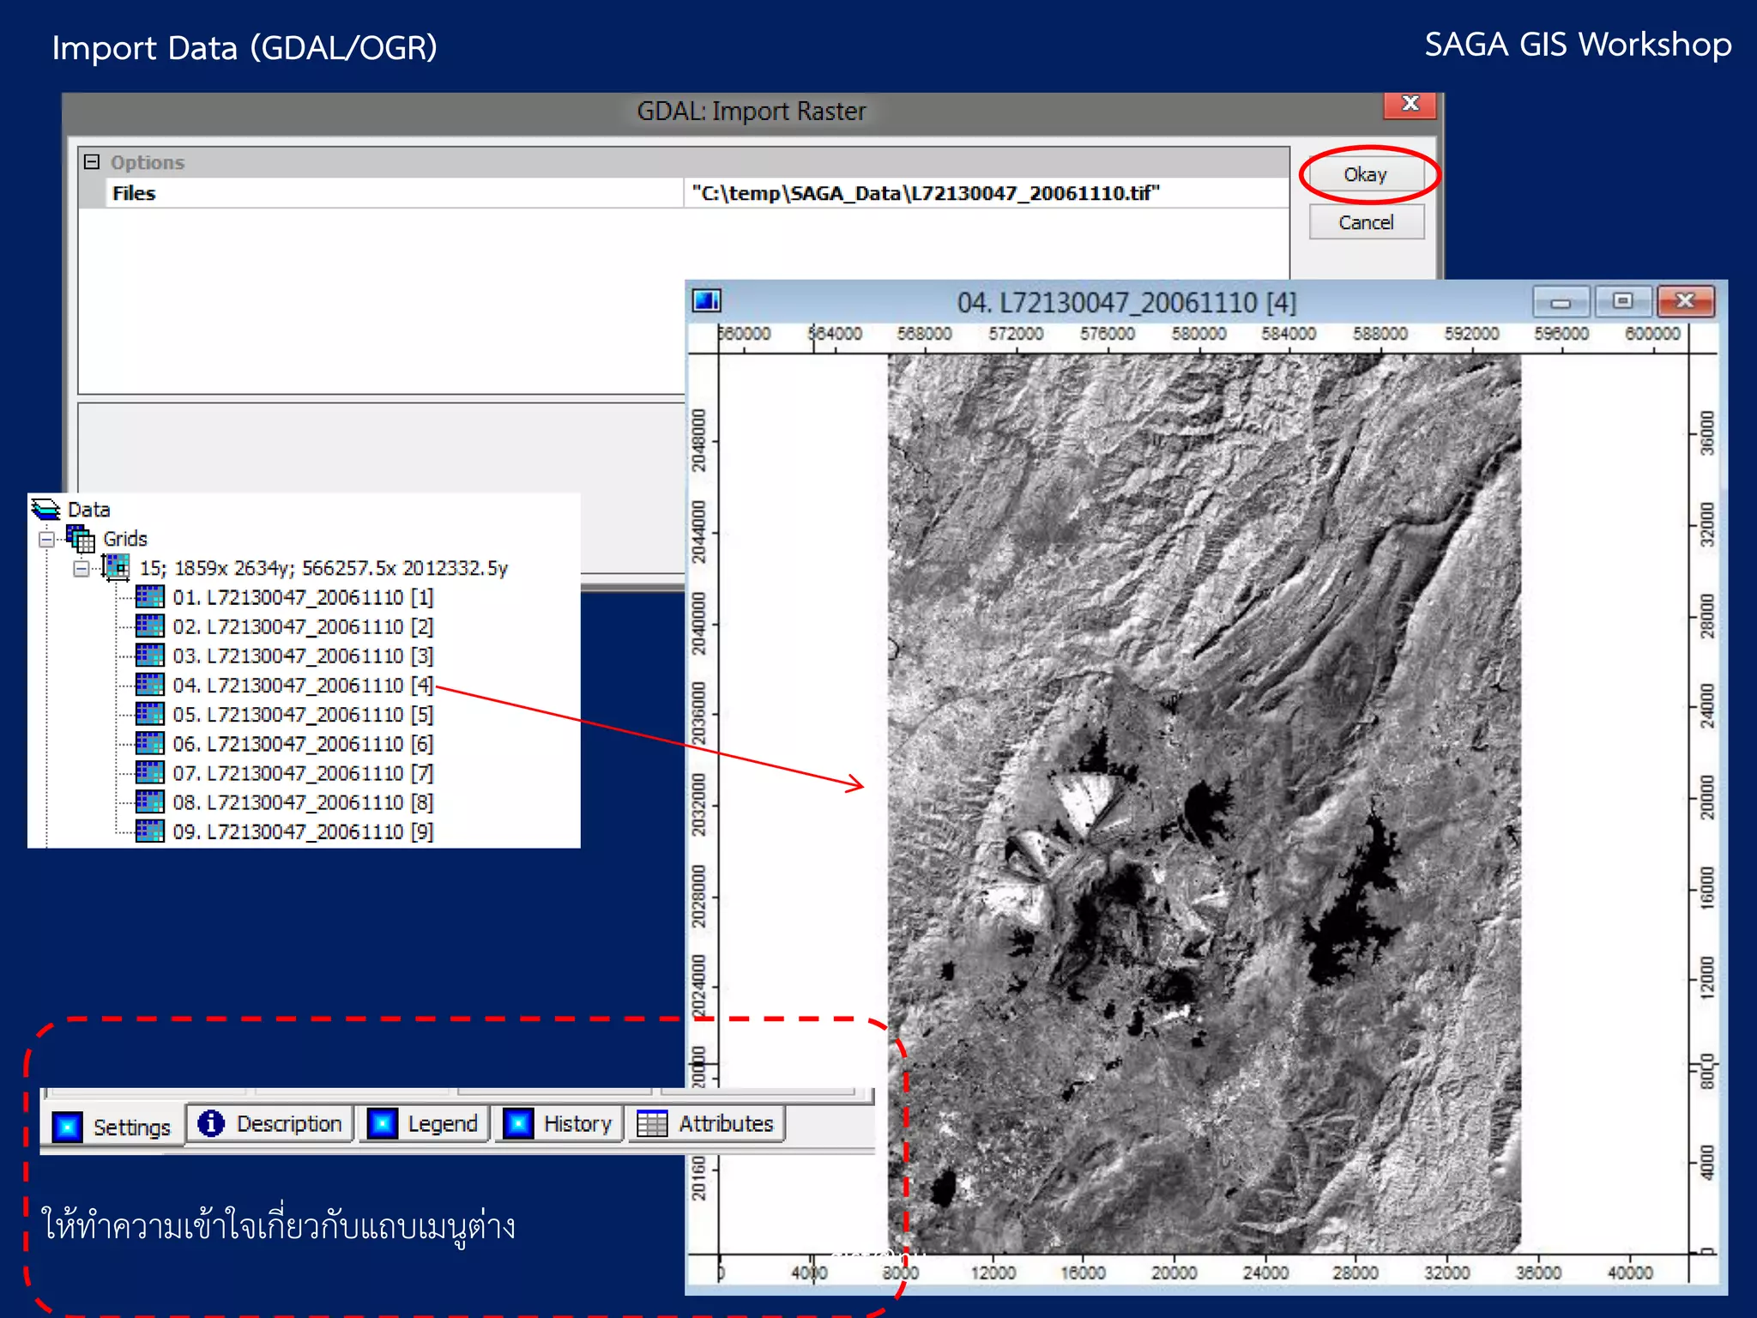1757x1318 pixels.
Task: Click the Okay button in Import Raster dialog
Action: [x=1366, y=175]
